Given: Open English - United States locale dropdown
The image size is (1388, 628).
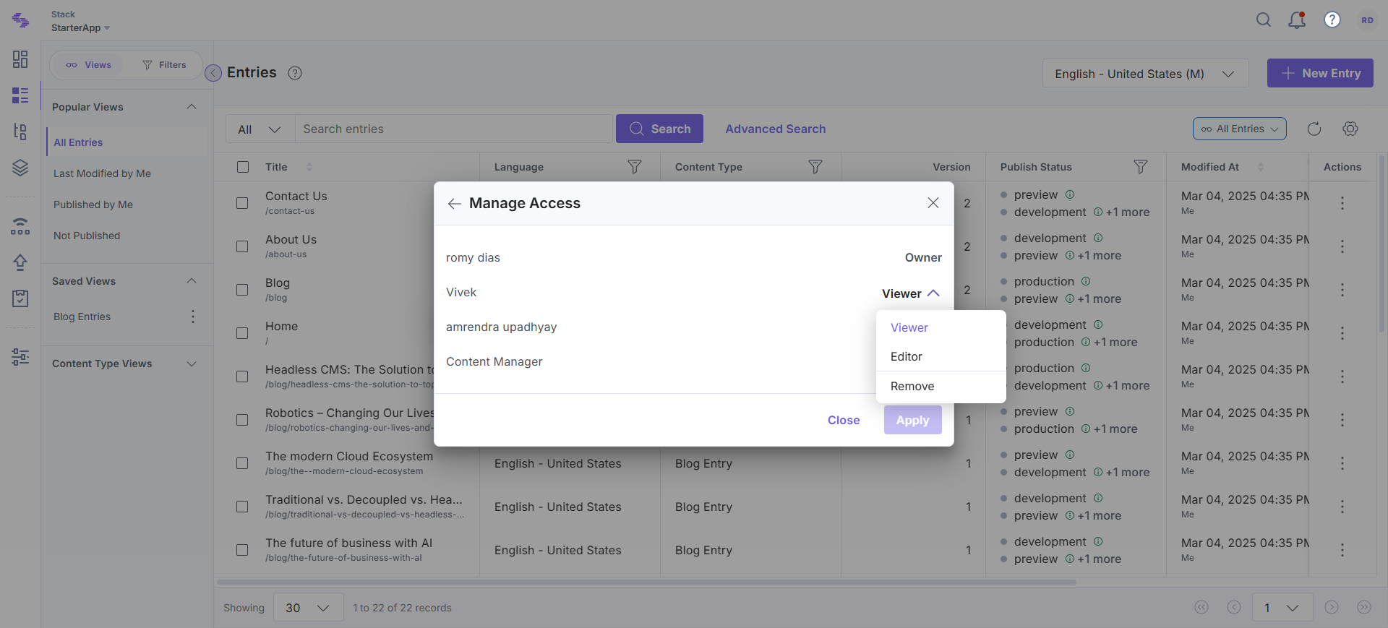Looking at the screenshot, I should (1145, 74).
